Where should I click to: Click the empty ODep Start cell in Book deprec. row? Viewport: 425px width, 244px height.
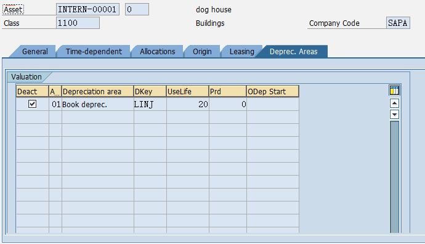pyautogui.click(x=273, y=104)
